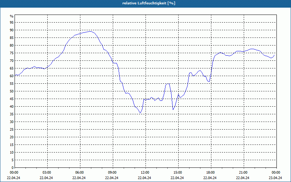The image size is (291, 182).
Task: Click the 22.04.24 date beneath 12:00
Action: click(x=144, y=178)
